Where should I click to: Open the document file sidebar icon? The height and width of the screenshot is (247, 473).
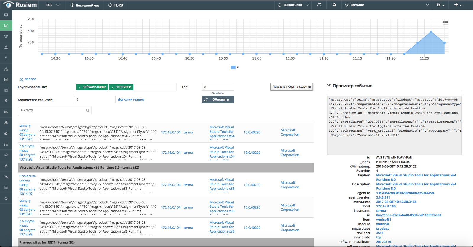[6, 187]
